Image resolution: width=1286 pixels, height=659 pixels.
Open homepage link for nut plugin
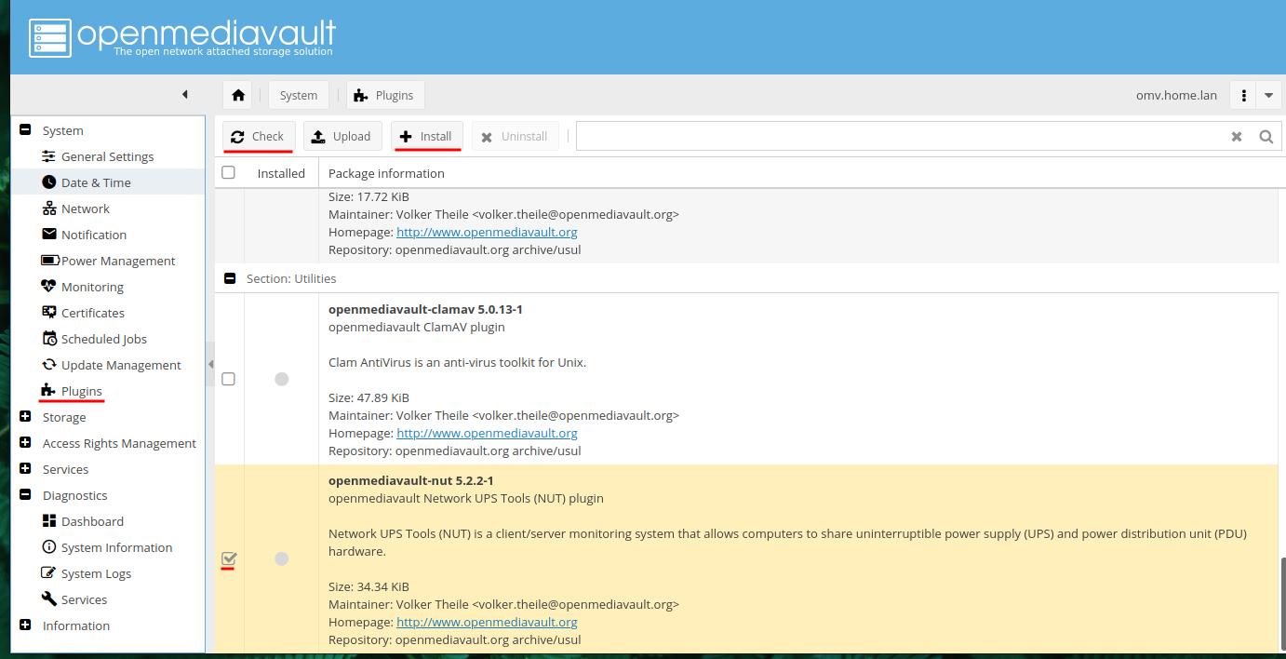coord(487,622)
